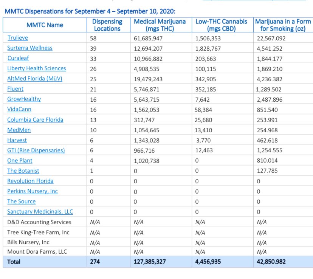This screenshot has width=313, height=279.
Task: Select Surterra Wellness CBD value 1,828,767
Action: (x=208, y=48)
